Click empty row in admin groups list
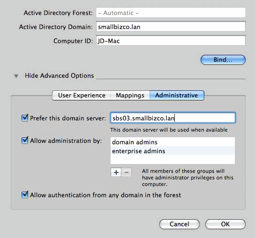 point(172,159)
